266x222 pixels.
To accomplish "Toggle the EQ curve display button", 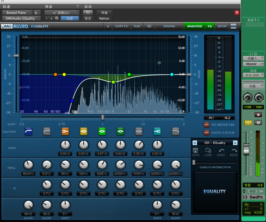I will 210,26.
